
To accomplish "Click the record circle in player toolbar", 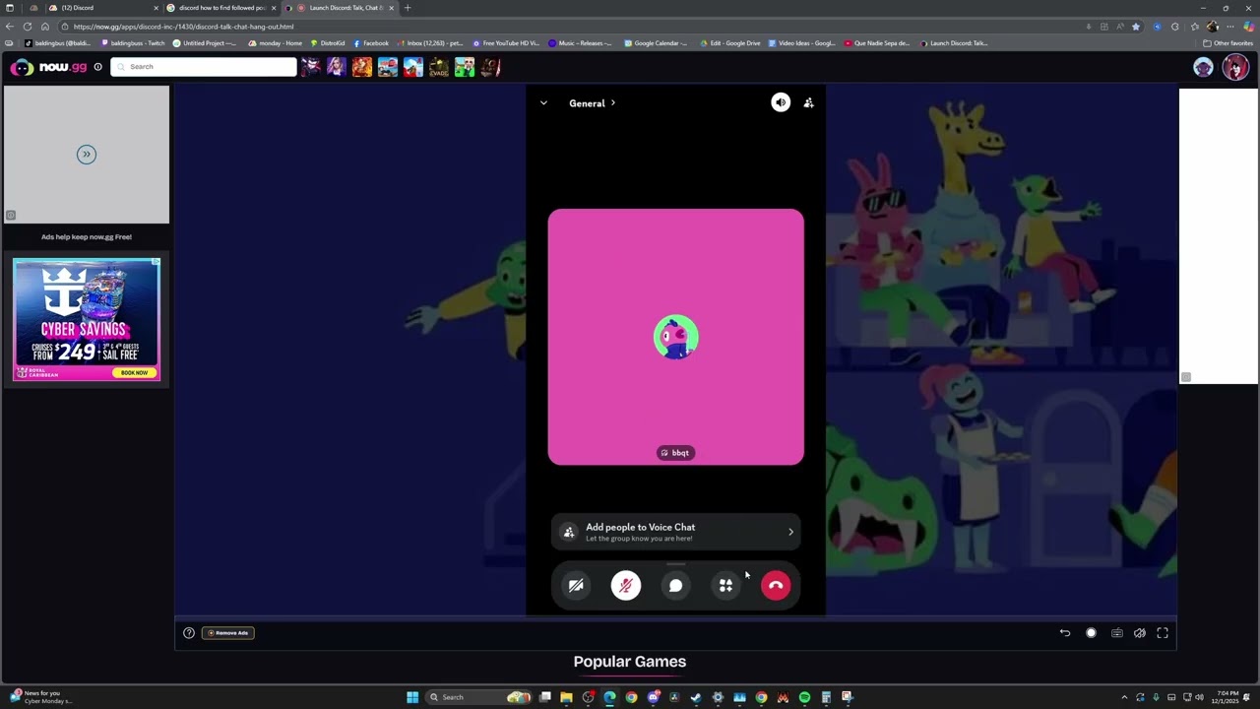I will 1091,633.
